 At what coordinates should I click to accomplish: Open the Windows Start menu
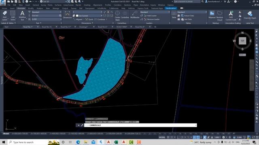[x=4, y=142]
